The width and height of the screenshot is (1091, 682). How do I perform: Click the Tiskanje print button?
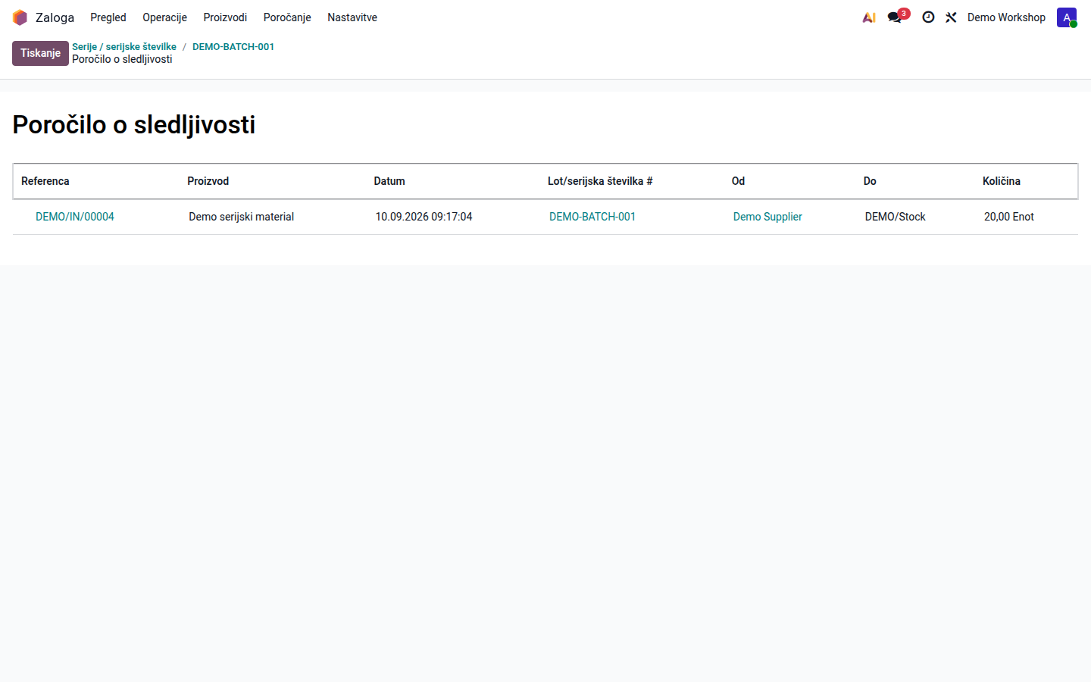[40, 53]
